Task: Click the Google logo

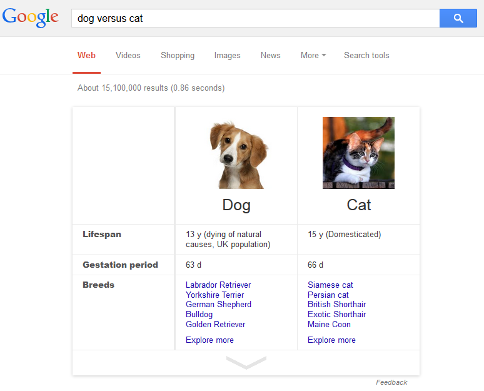Action: click(x=31, y=18)
